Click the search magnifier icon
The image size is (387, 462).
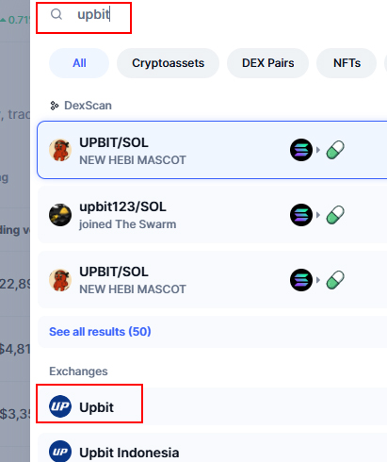56,14
